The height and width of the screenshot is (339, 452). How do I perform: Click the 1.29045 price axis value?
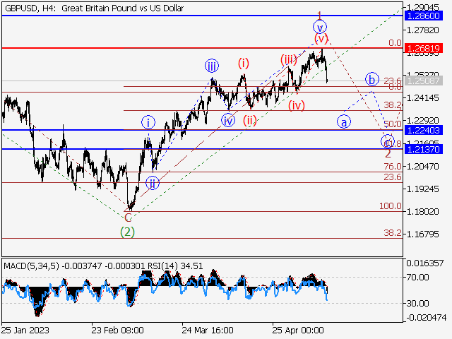[x=422, y=7]
